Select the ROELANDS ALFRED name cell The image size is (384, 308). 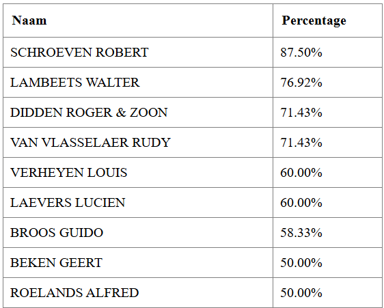click(x=138, y=293)
